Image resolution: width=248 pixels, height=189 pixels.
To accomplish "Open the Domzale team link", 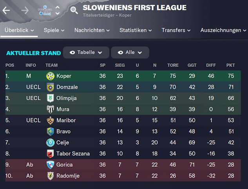I will [x=67, y=87].
